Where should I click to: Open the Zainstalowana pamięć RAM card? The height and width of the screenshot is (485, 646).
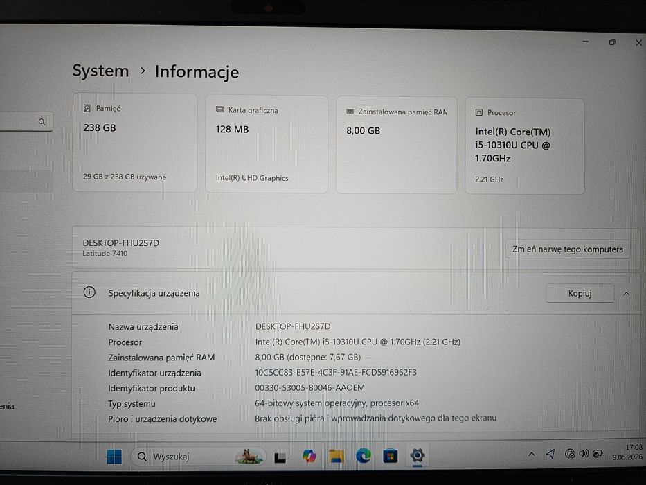coord(396,145)
